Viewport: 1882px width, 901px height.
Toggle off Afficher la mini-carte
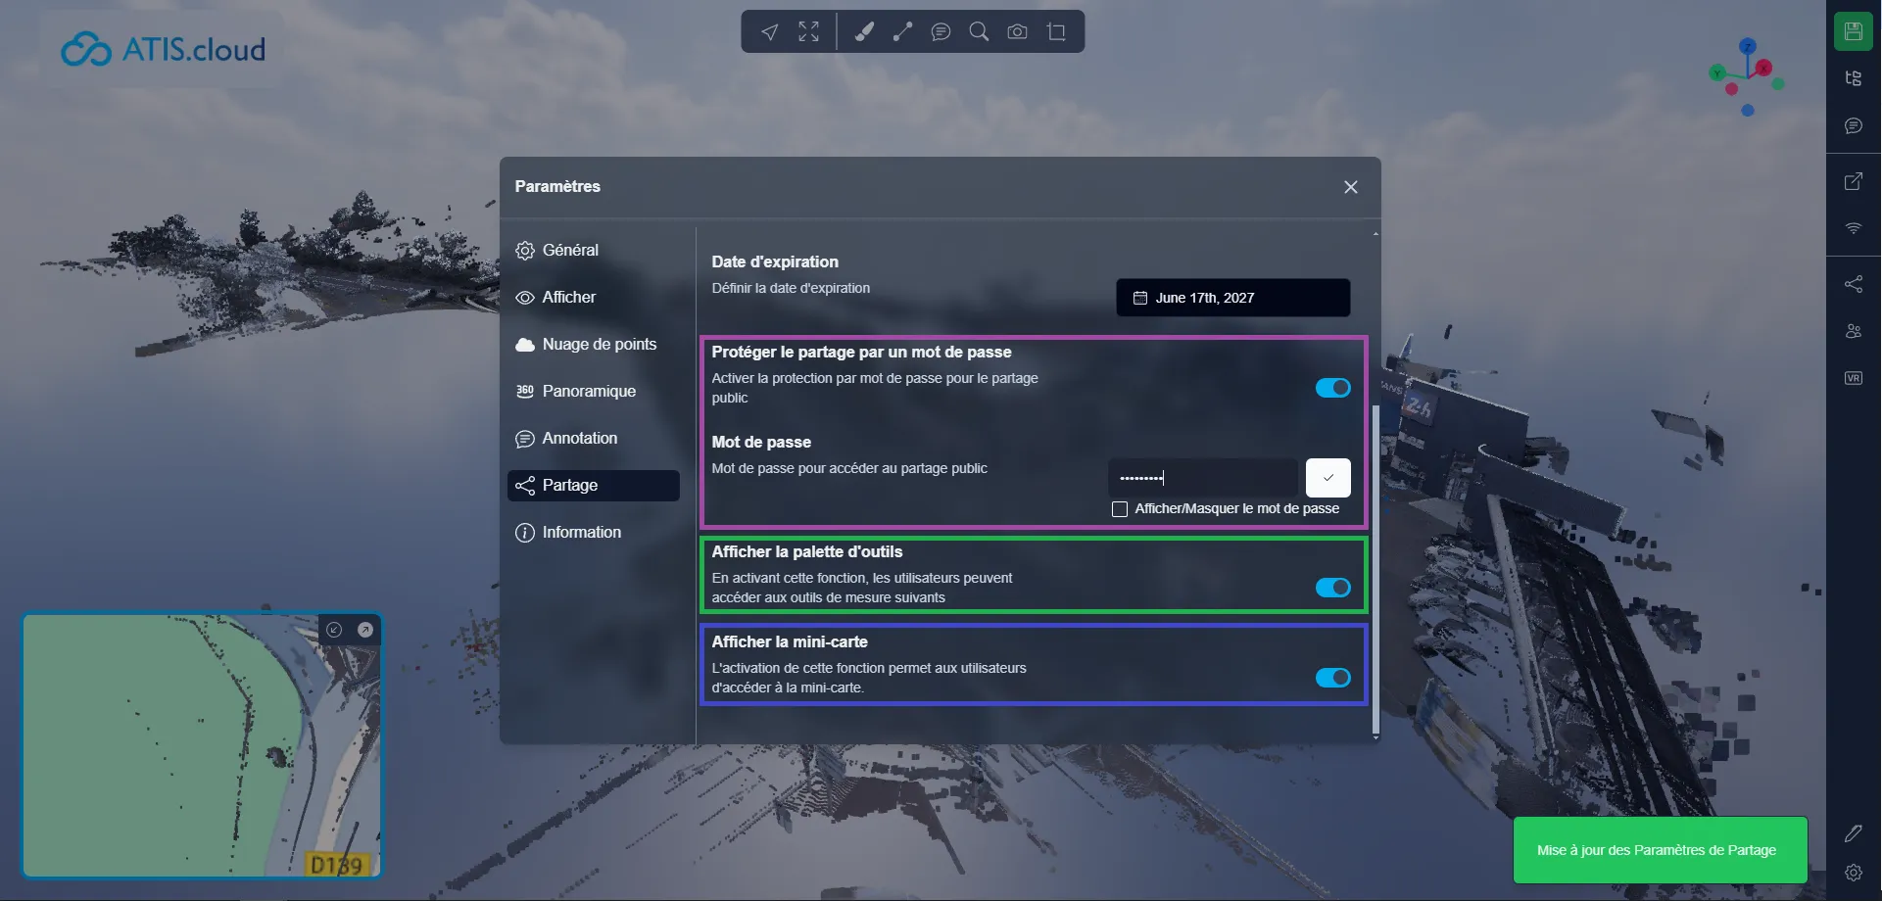click(x=1332, y=678)
